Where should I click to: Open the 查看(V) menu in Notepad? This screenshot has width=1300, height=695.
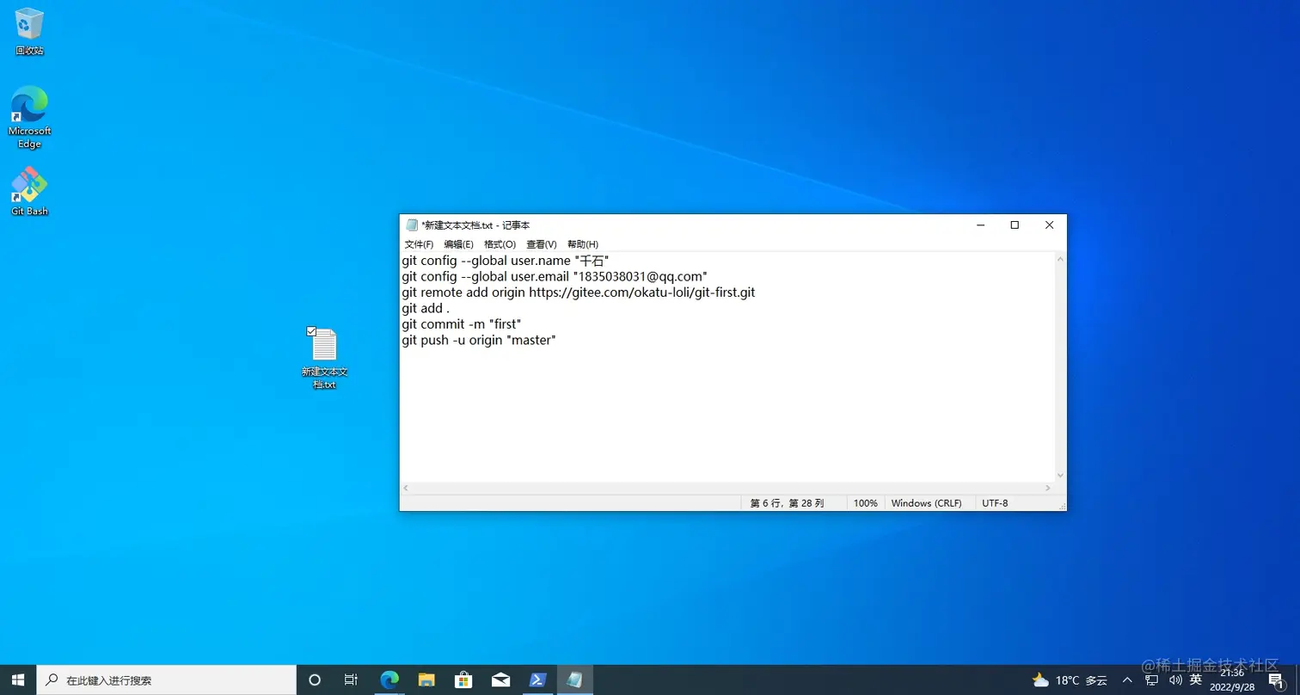[541, 244]
